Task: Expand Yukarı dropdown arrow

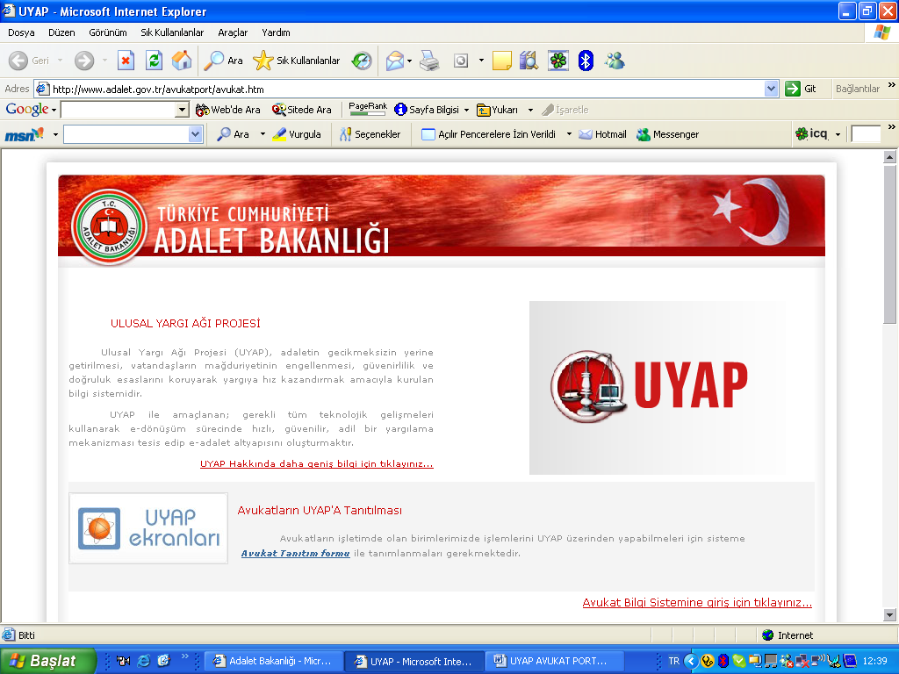Action: [530, 110]
